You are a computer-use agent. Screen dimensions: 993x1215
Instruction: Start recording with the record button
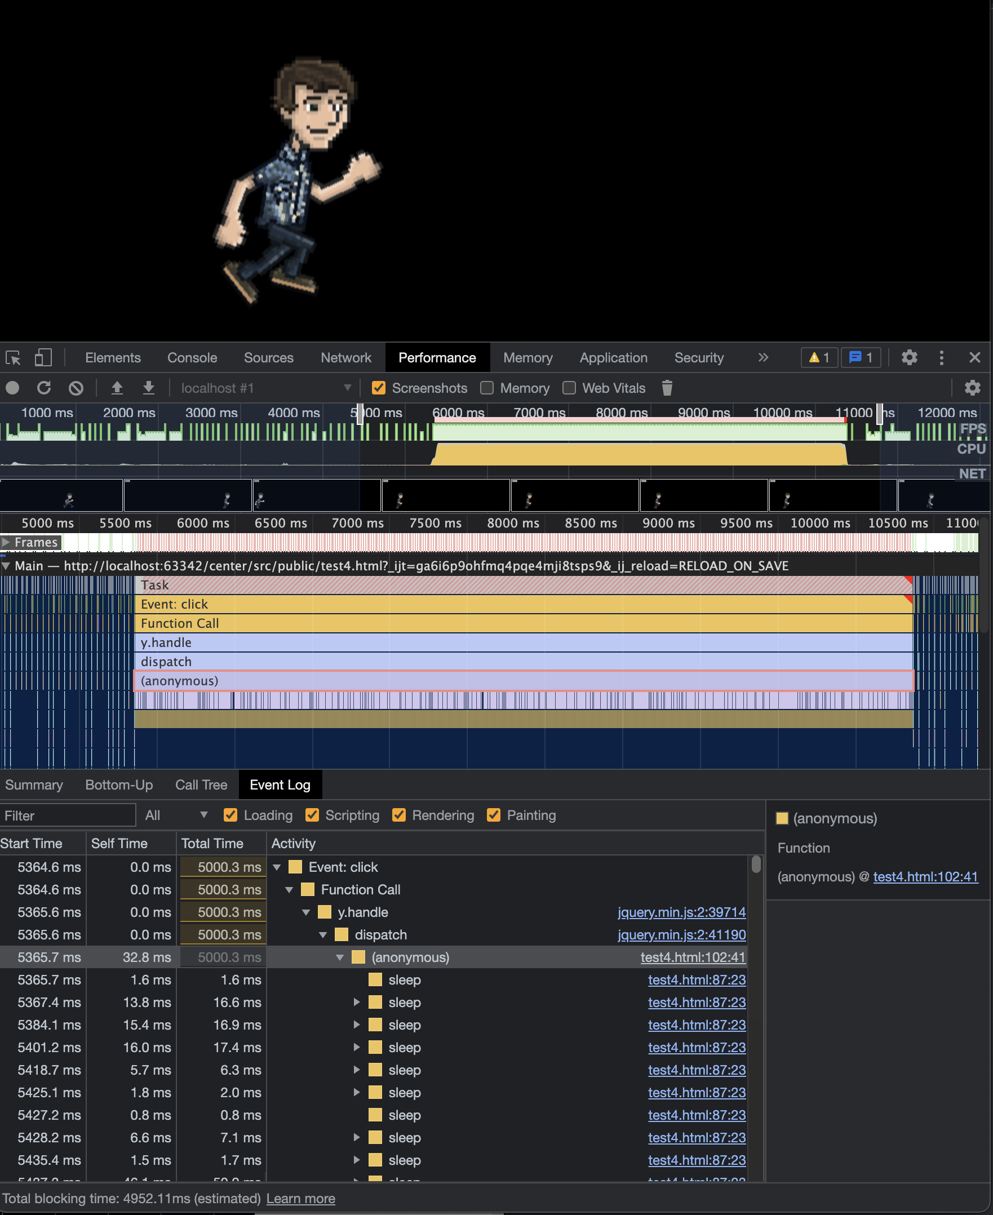click(x=12, y=388)
